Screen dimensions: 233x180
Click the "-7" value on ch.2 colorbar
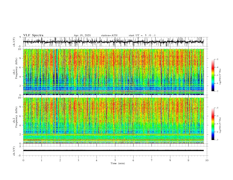[217, 140]
